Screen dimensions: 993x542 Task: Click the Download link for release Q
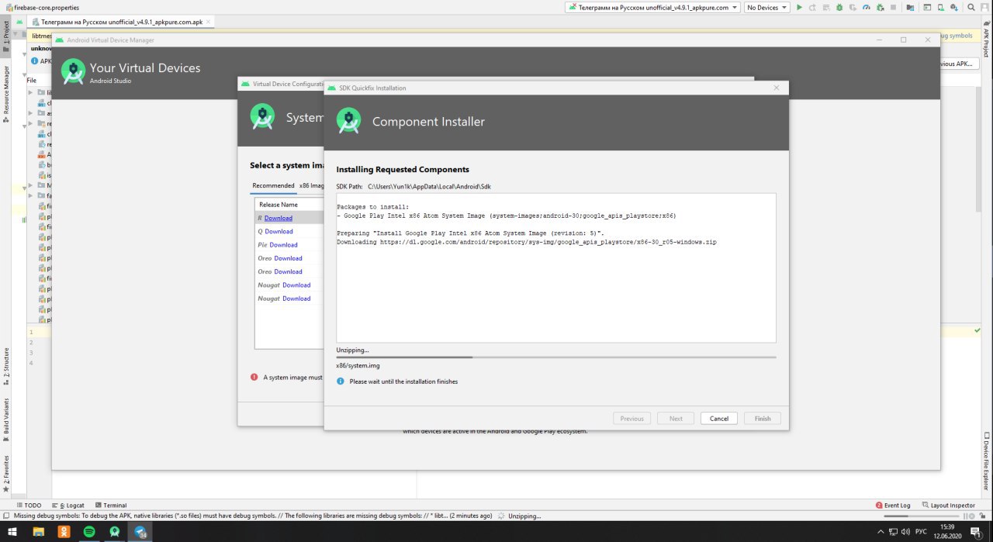click(x=279, y=231)
